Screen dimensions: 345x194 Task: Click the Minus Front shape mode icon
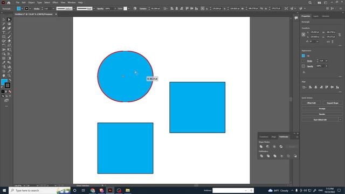tap(268, 147)
